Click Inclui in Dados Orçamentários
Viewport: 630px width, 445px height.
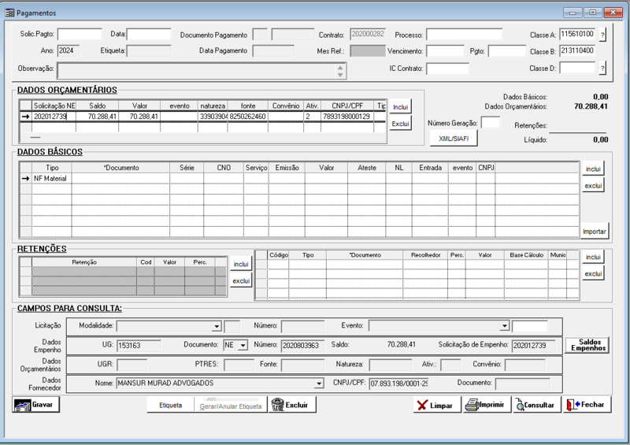(400, 106)
